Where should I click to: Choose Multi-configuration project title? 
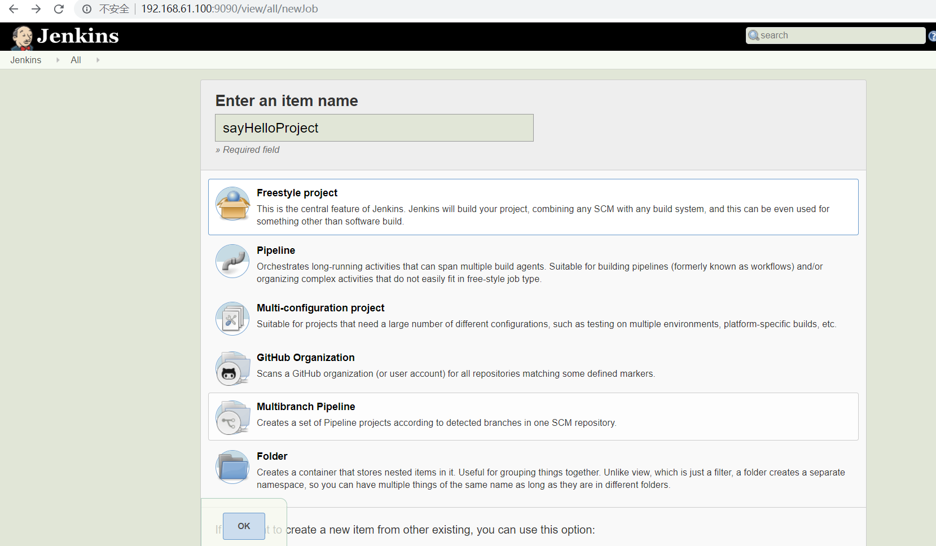pyautogui.click(x=320, y=308)
